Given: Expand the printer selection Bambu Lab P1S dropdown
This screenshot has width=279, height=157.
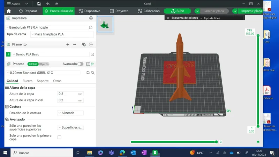Looking at the screenshot, I should 47,28.
